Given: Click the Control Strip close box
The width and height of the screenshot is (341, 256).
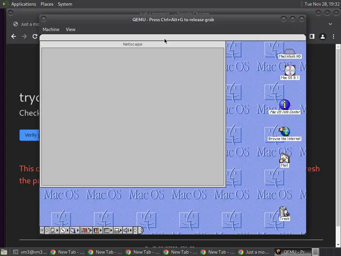Looking at the screenshot, I should (x=42, y=230).
